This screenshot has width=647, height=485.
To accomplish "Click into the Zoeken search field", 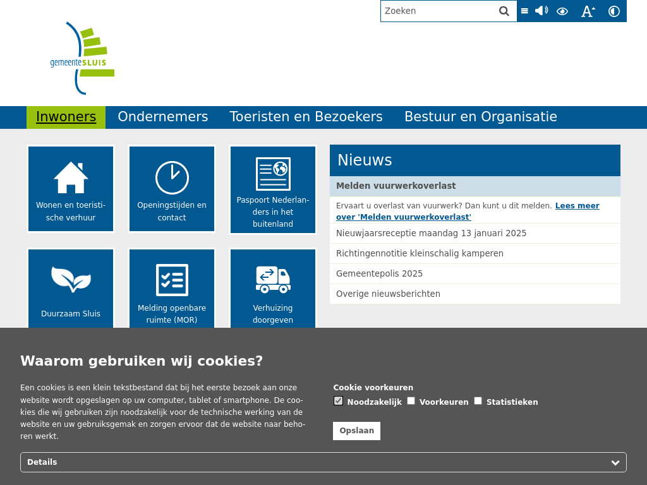I will tap(438, 11).
